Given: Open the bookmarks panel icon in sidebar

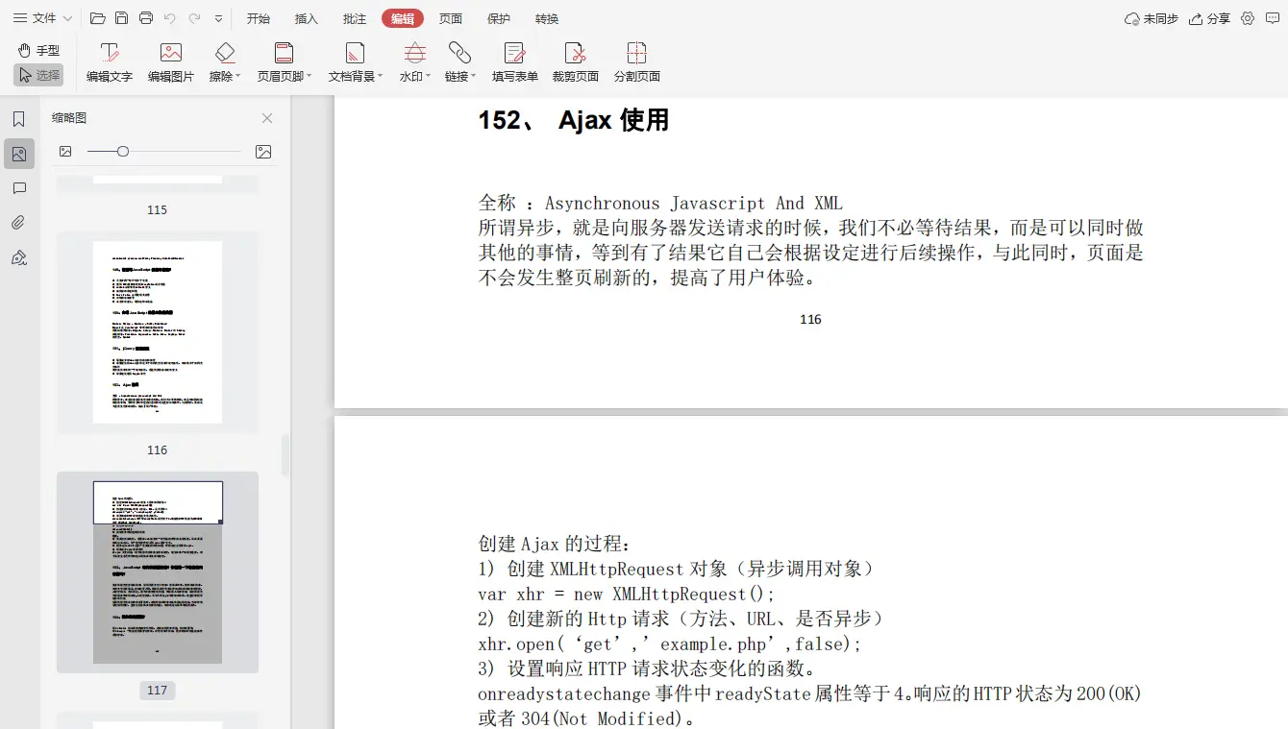Looking at the screenshot, I should [19, 119].
